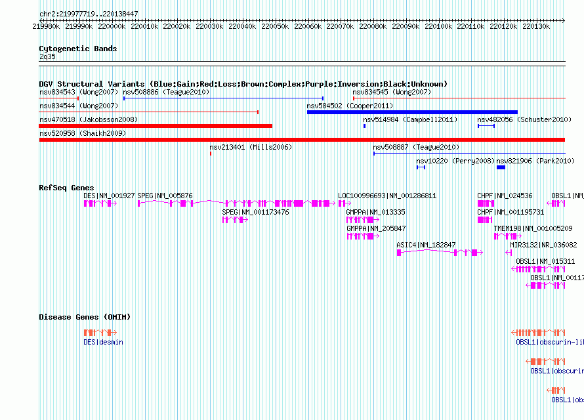Click the CHPF|NM_001195731 transcript label
Screen dimensions: 584x420
[x=511, y=212]
